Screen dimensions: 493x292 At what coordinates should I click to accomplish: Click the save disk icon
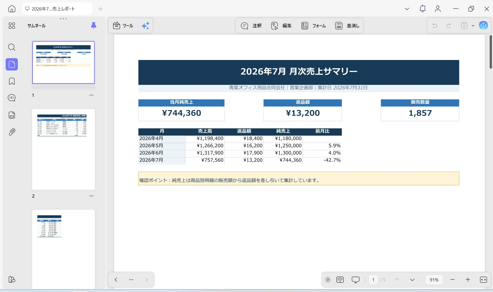[464, 26]
